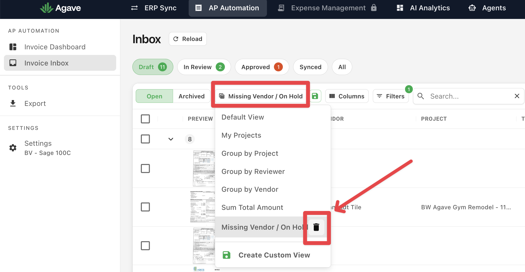Screen dimensions: 525x272
Task: Click the Agave logo
Action: click(60, 8)
